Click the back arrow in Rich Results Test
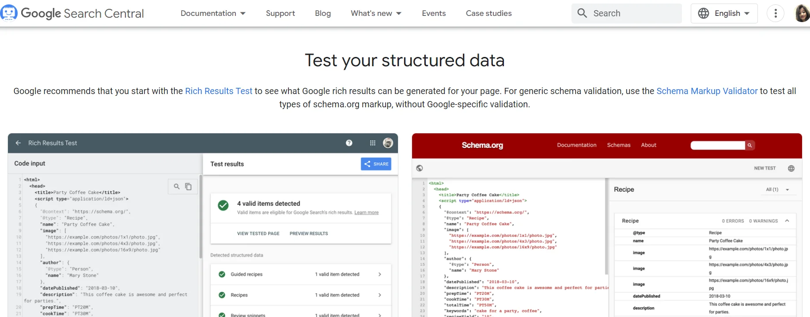Image resolution: width=810 pixels, height=317 pixels. [x=18, y=143]
